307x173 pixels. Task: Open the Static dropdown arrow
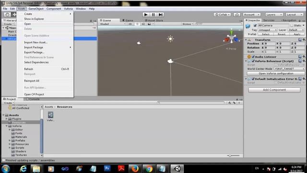click(304, 25)
